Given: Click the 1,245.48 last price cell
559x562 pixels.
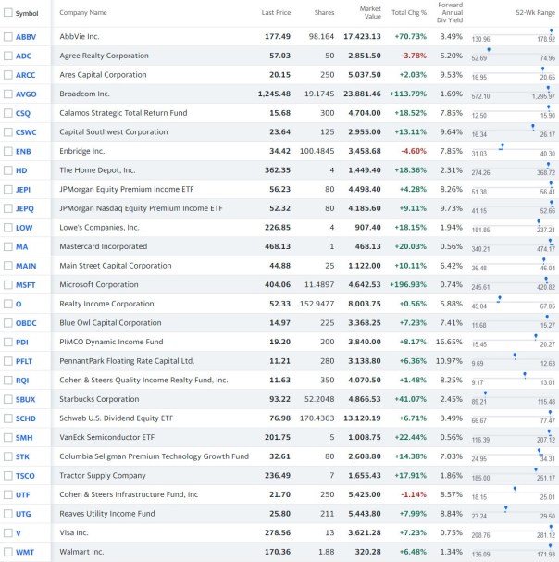Looking at the screenshot, I should click(274, 94).
